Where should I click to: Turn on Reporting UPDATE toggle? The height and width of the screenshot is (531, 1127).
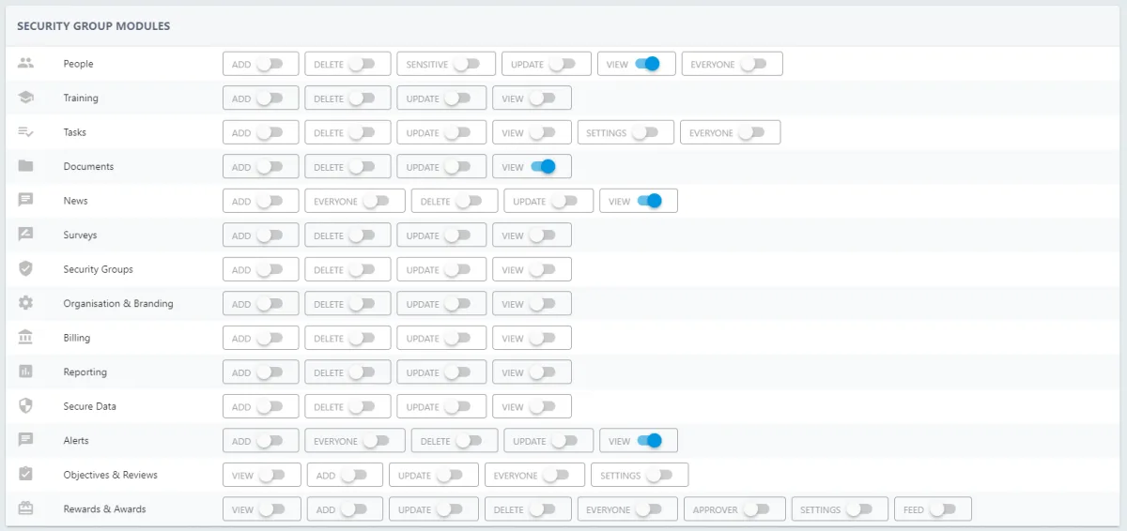pos(457,372)
